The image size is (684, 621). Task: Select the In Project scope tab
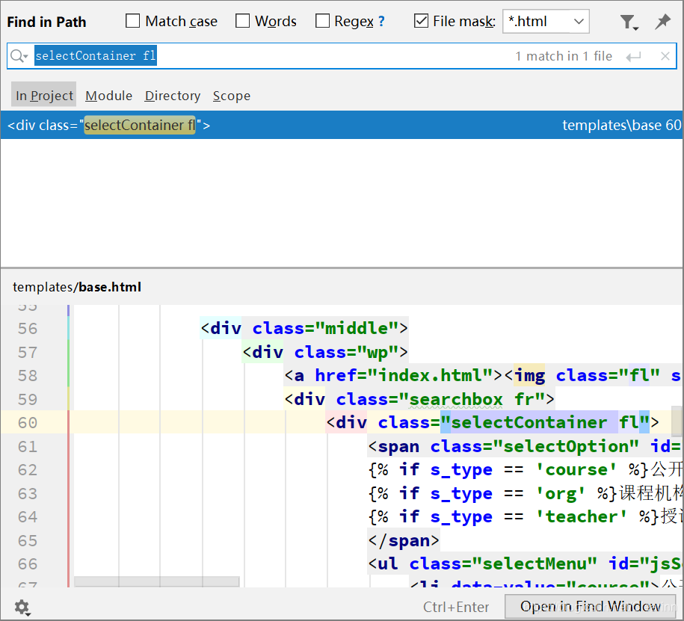(x=44, y=95)
